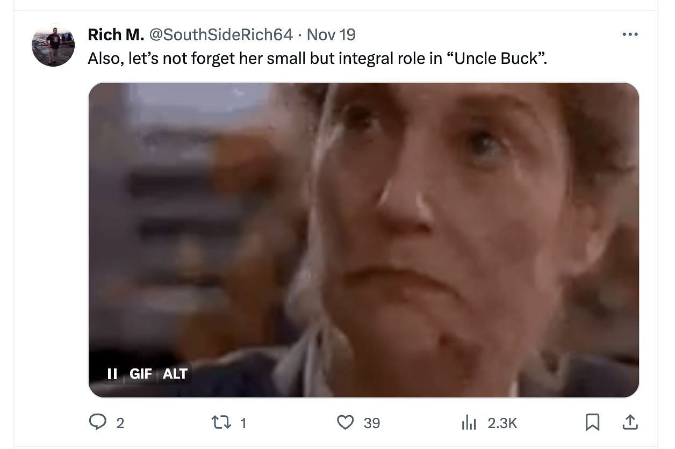Click the 2.3K views count
The image size is (675, 449).
point(502,423)
